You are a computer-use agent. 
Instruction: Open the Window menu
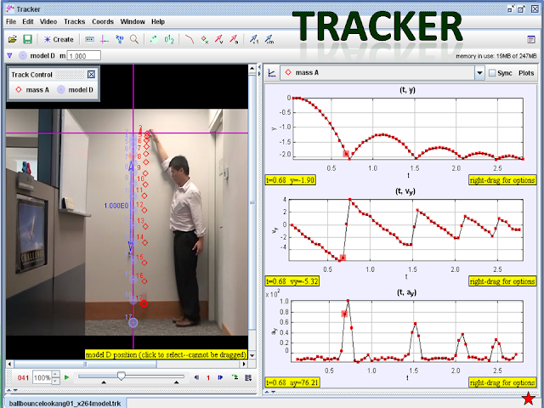133,22
